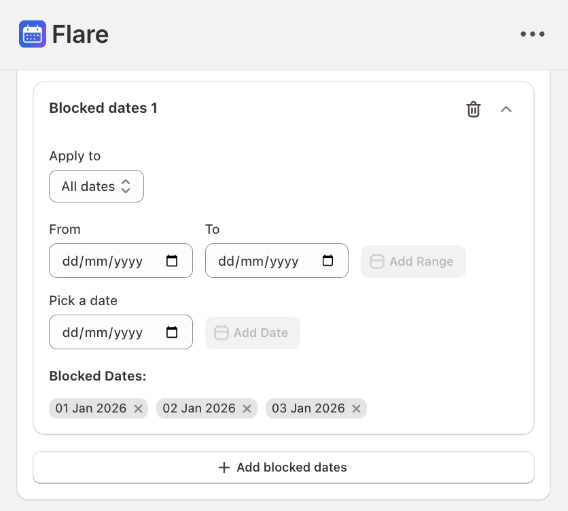The width and height of the screenshot is (568, 511).
Task: Remove the 03 Jan 2026 blocked date
Action: (357, 408)
